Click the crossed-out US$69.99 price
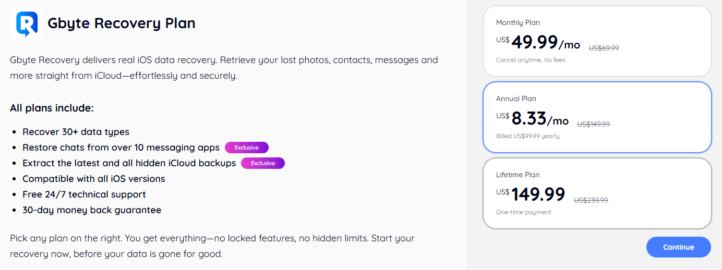The image size is (722, 270). [x=604, y=48]
